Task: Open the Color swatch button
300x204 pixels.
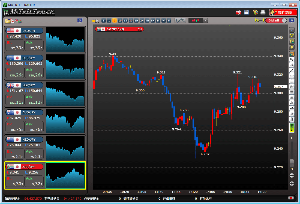Action: click(x=292, y=128)
